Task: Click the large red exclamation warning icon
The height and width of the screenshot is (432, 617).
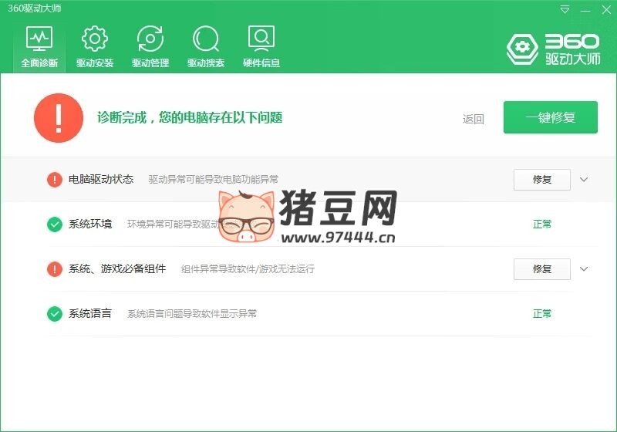Action: [59, 118]
